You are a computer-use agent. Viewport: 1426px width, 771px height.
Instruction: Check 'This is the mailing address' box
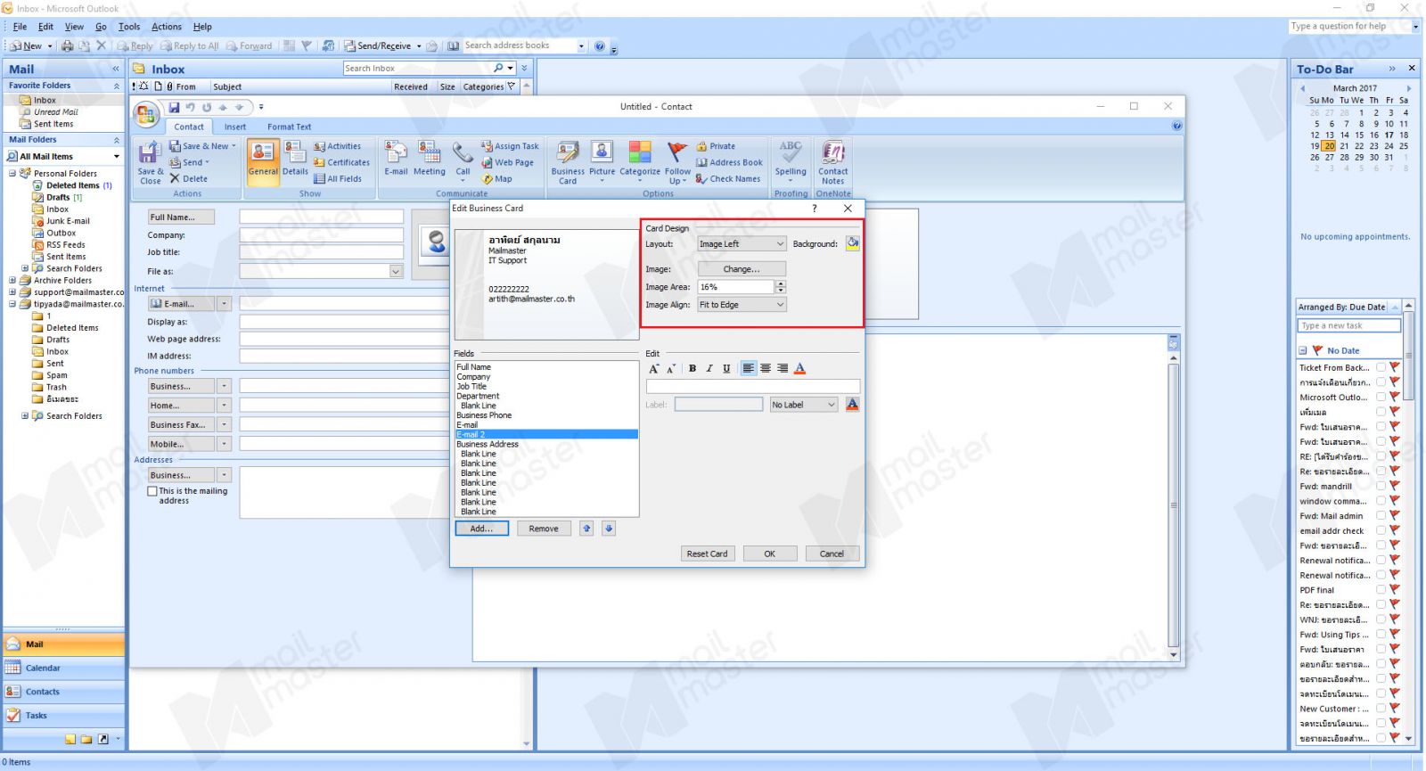(152, 491)
